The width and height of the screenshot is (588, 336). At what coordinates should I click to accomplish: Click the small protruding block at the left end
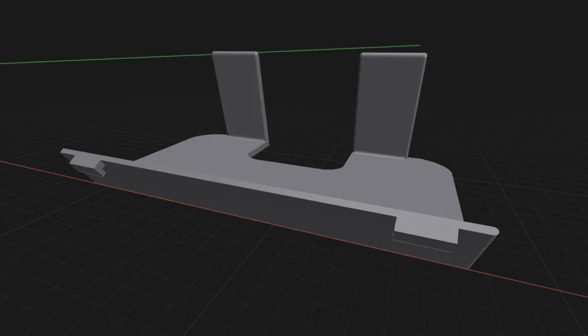87,165
